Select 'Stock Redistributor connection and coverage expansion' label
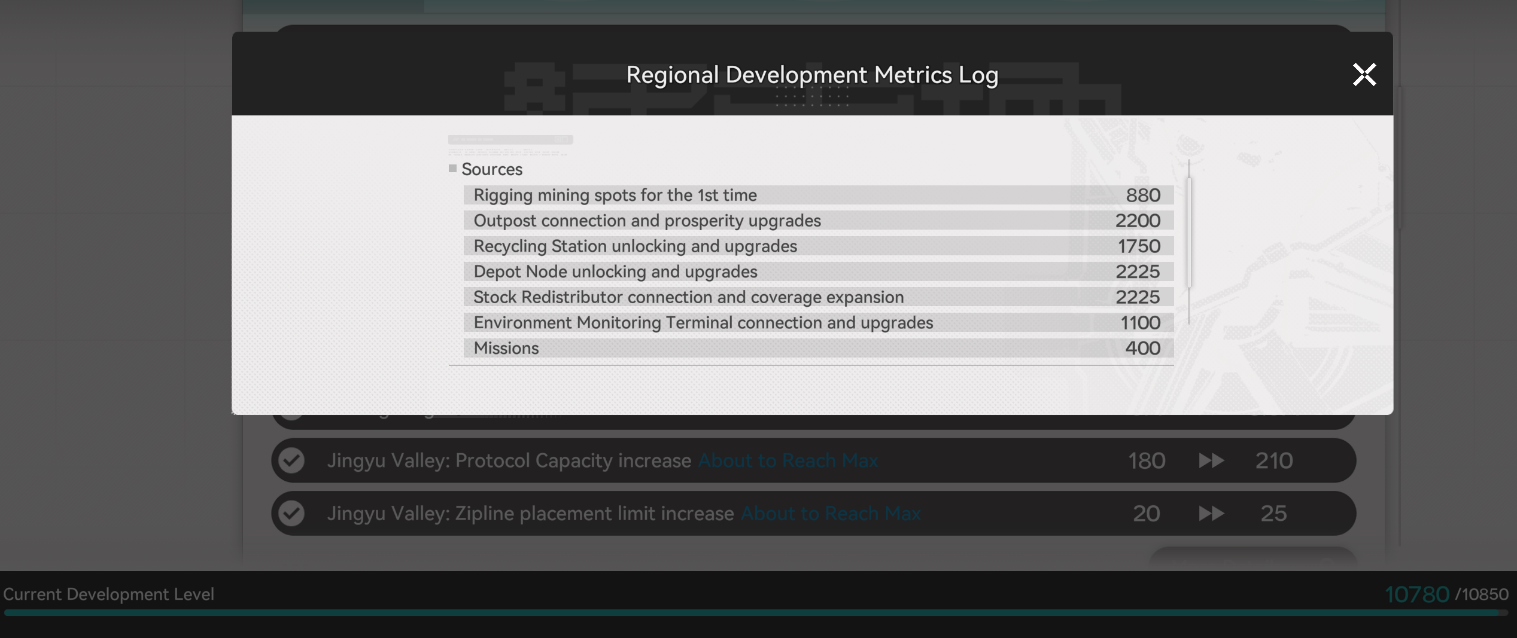Image resolution: width=1517 pixels, height=638 pixels. tap(688, 297)
